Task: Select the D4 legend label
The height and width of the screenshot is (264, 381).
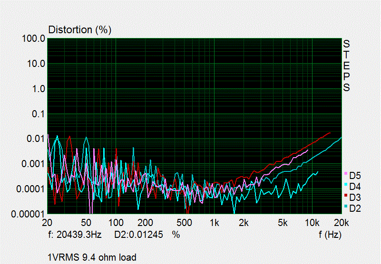Action: [355, 187]
